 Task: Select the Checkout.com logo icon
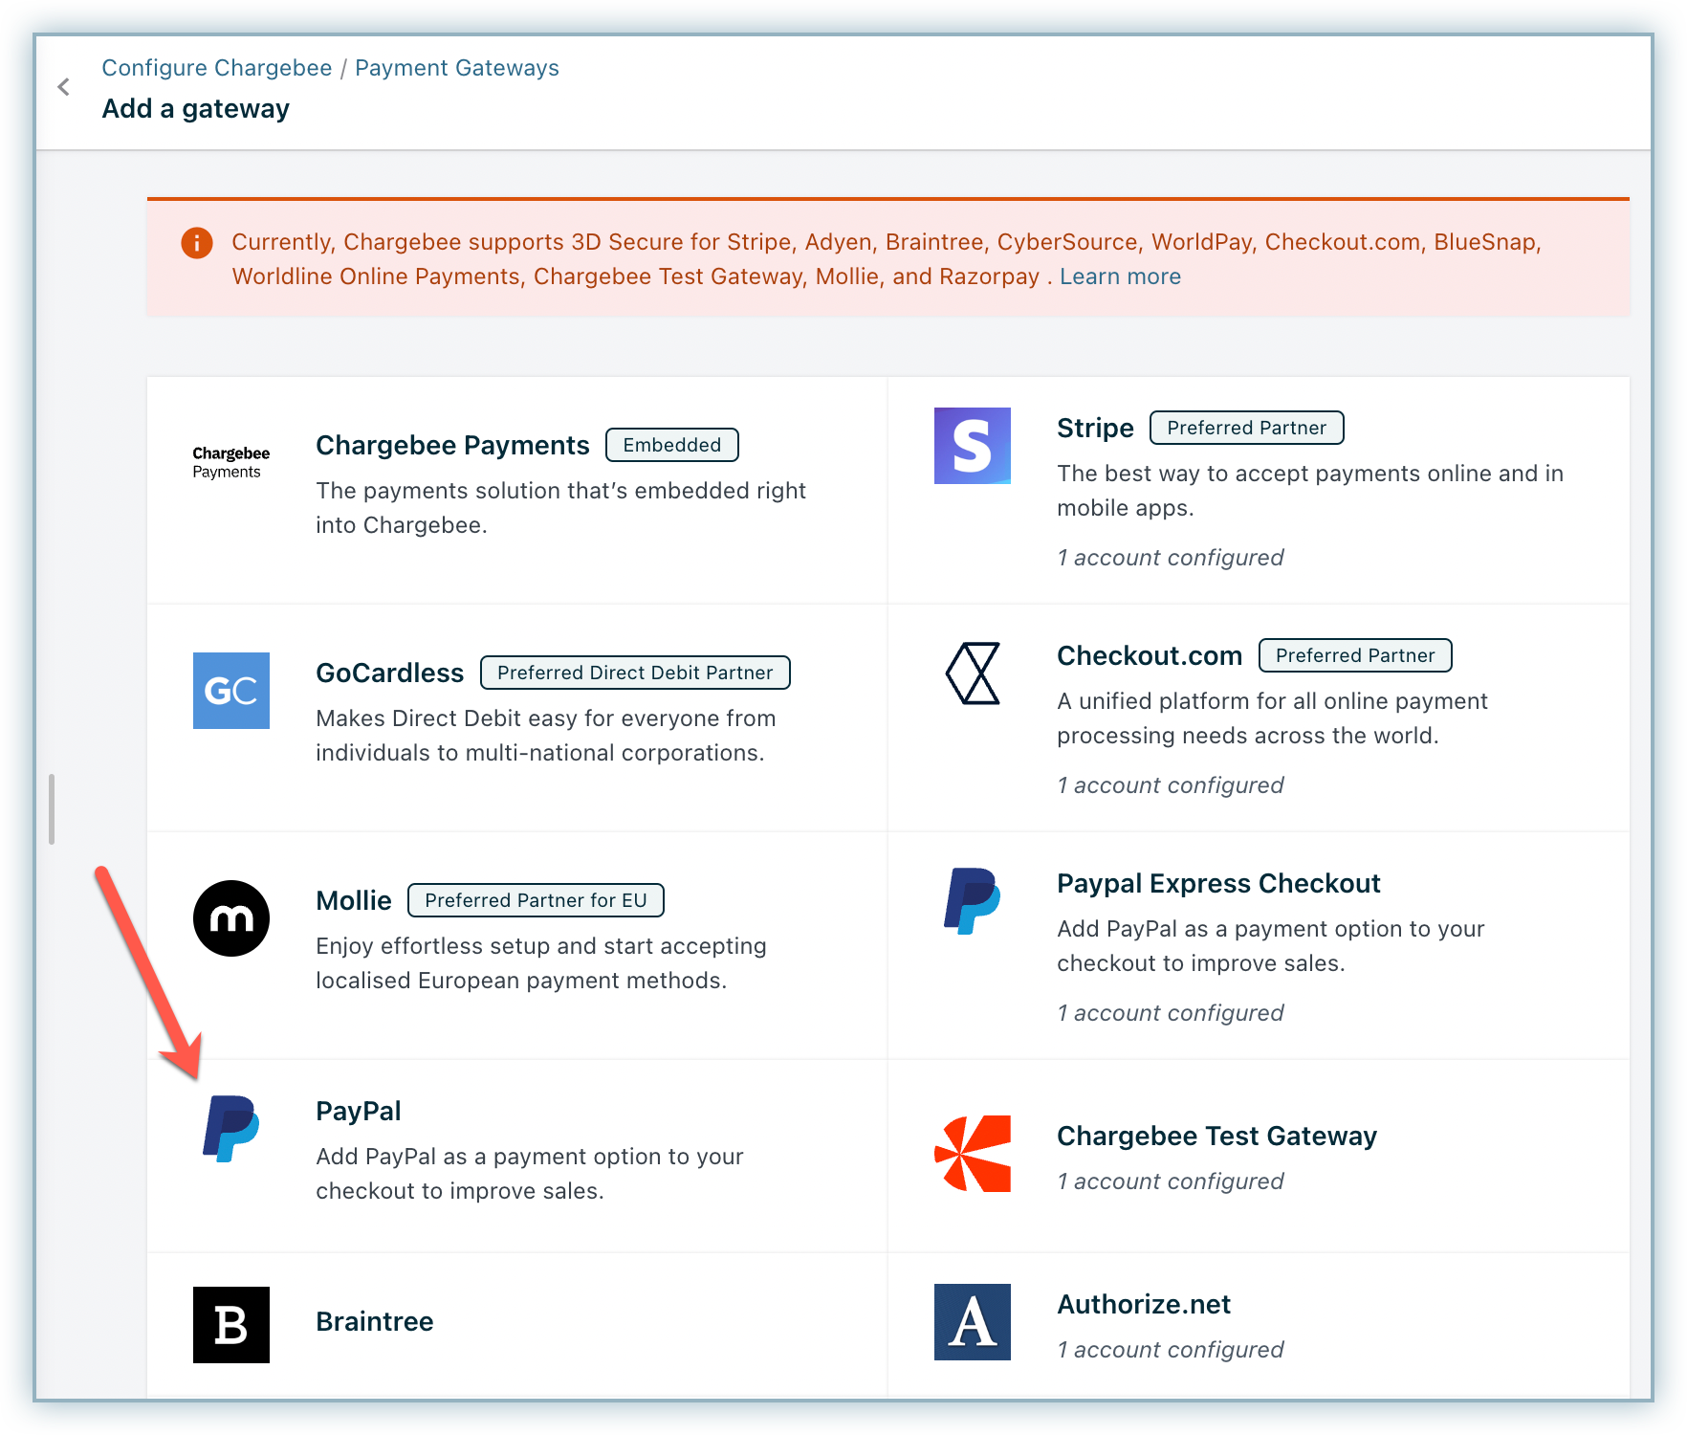pyautogui.click(x=972, y=673)
